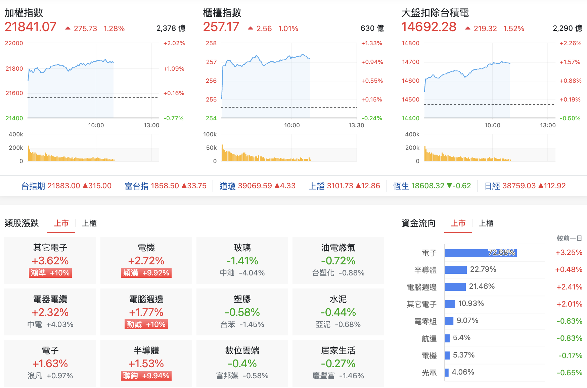587x388 pixels.
Task: Select 上櫃 tab under 類股漲跌
Action: tap(89, 223)
